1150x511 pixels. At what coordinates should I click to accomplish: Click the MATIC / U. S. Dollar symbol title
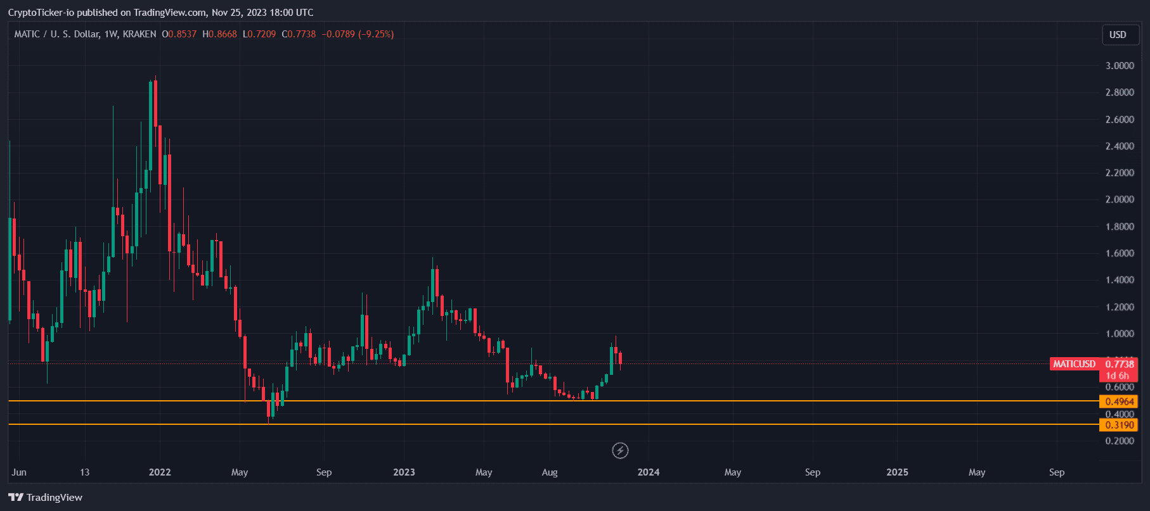(x=56, y=34)
